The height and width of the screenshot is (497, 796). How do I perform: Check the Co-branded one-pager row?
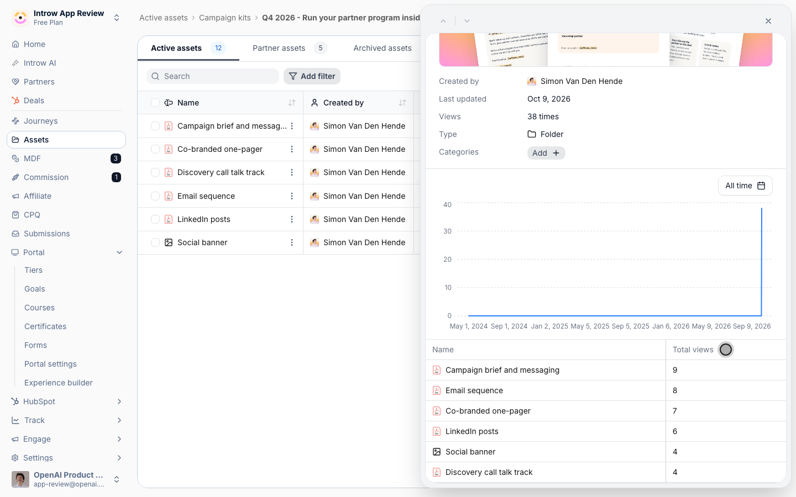[x=155, y=149]
